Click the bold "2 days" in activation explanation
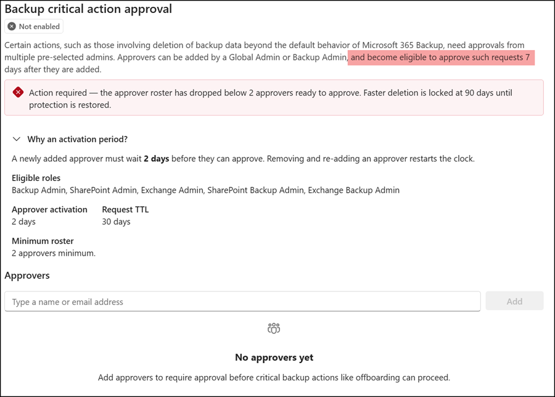 pos(157,159)
